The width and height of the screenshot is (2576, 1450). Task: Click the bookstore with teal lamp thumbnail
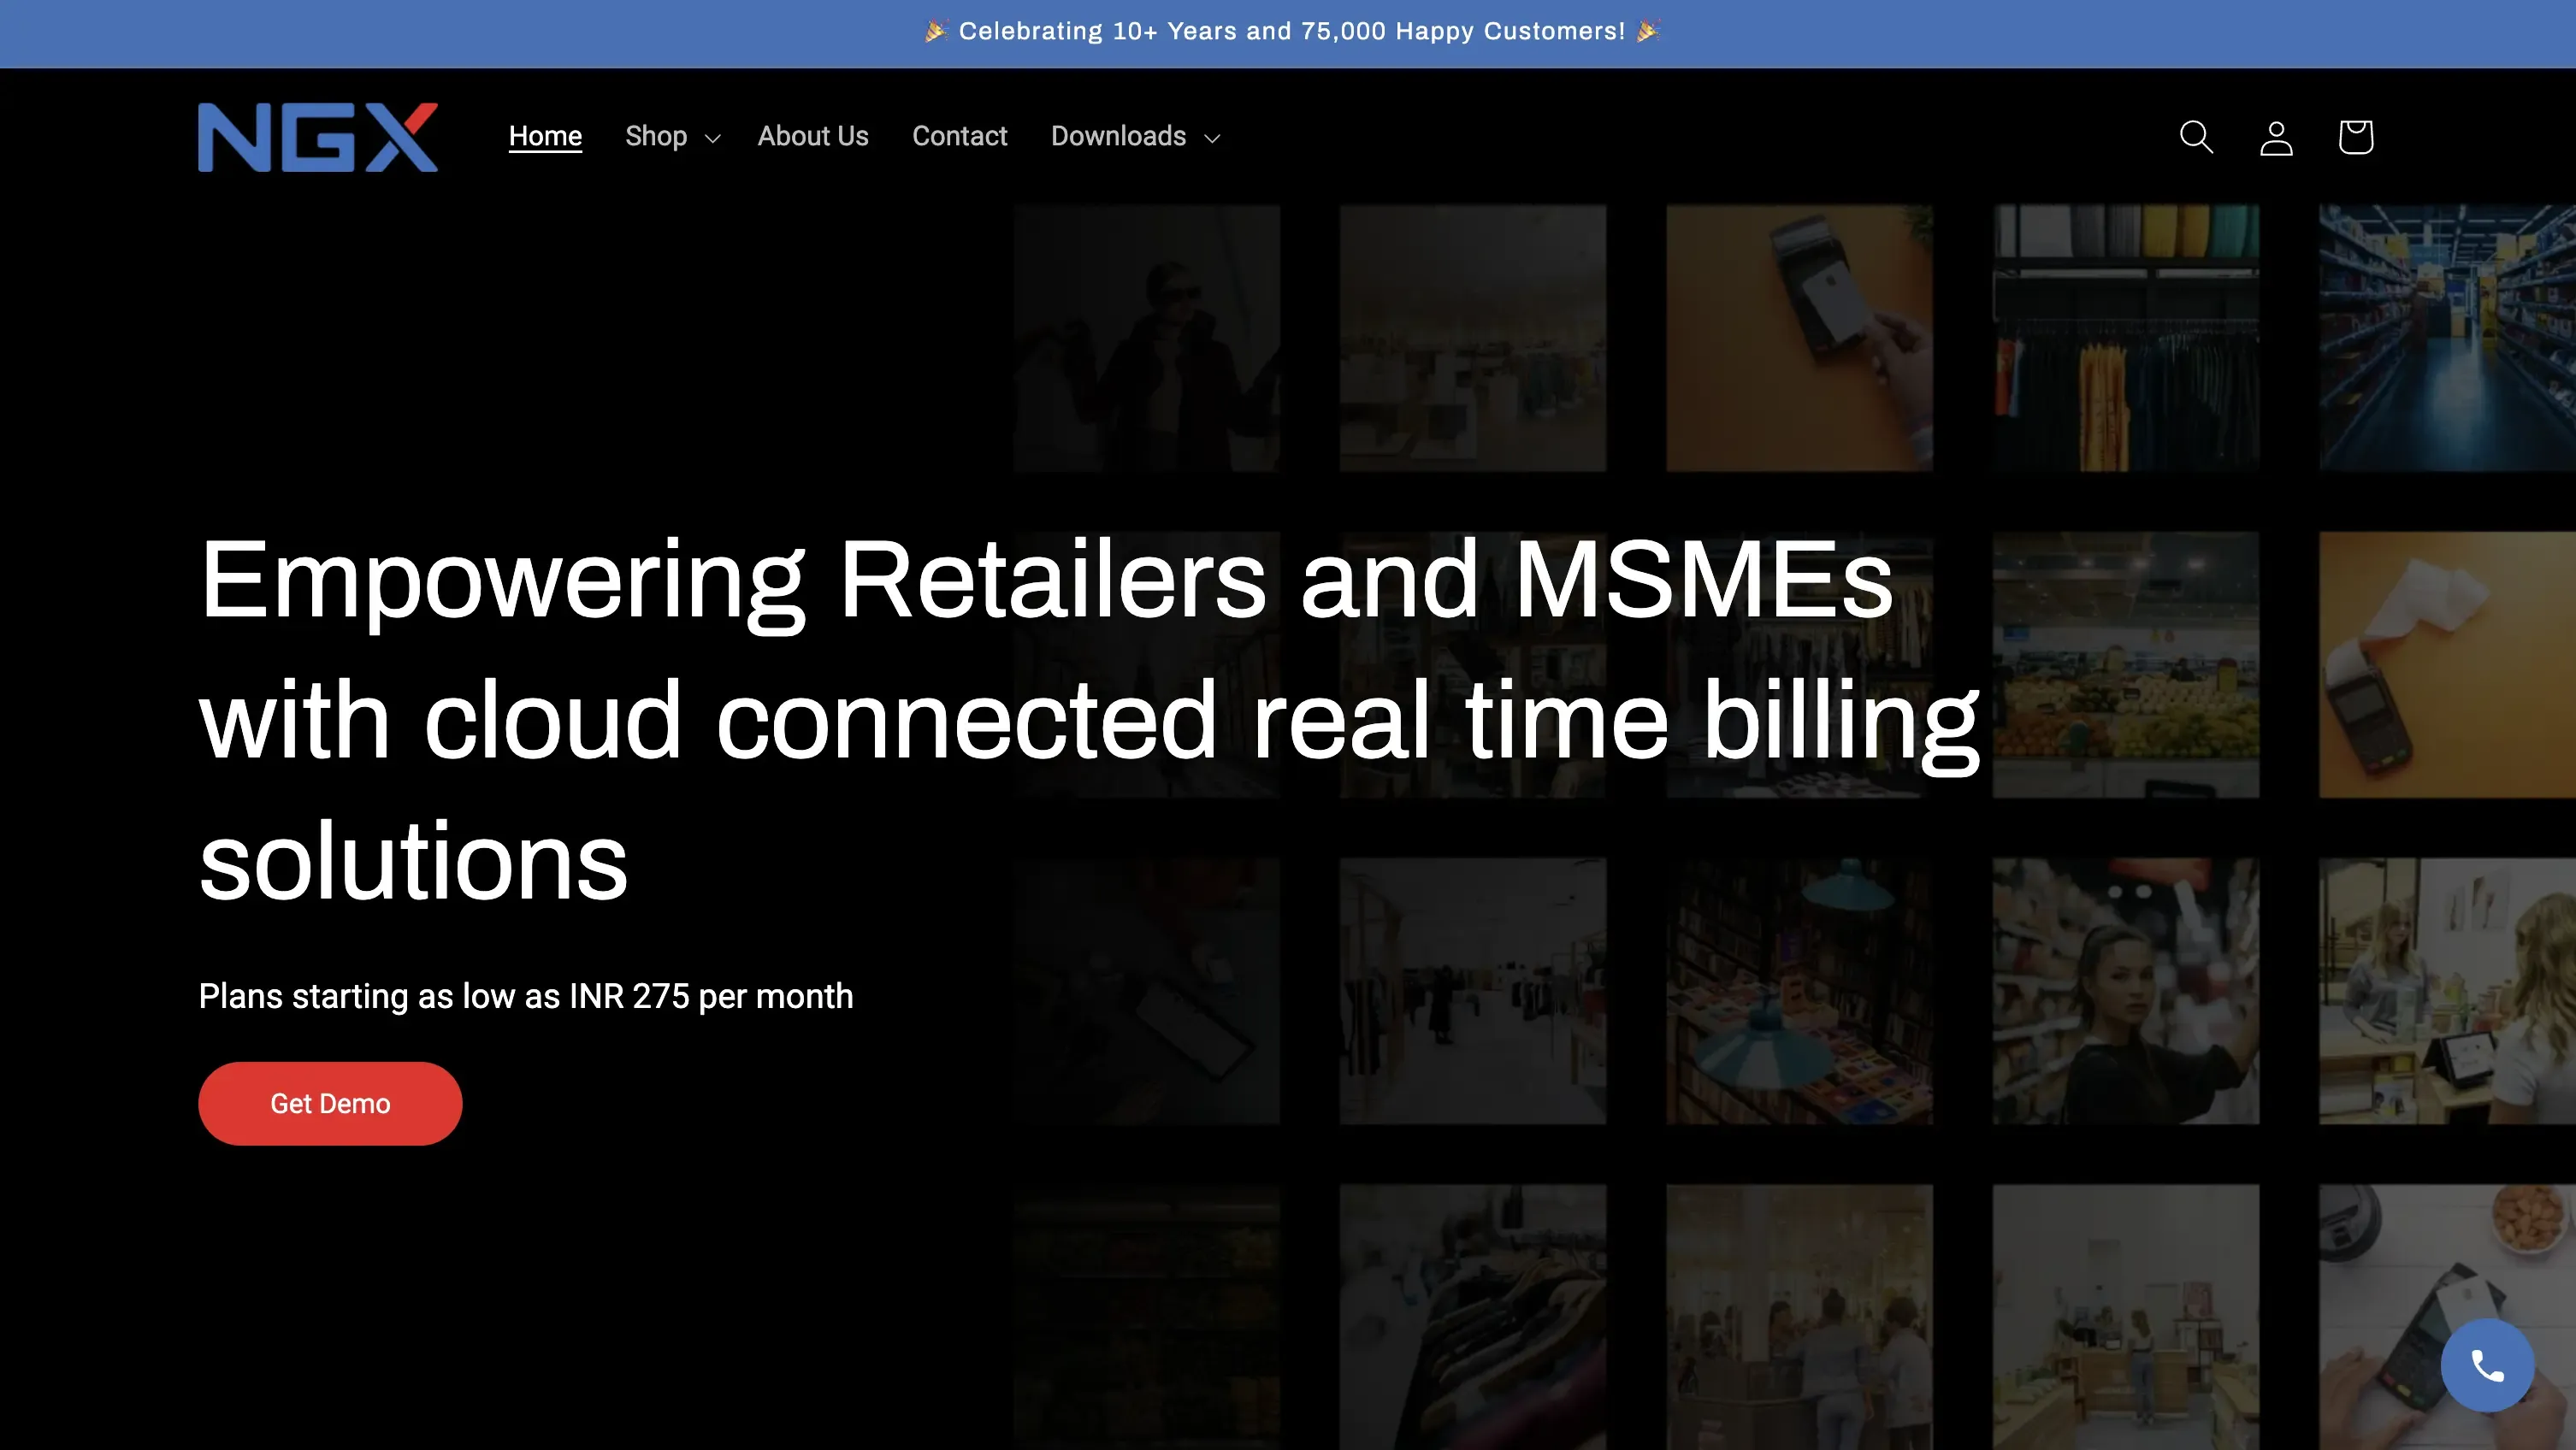pos(1799,991)
